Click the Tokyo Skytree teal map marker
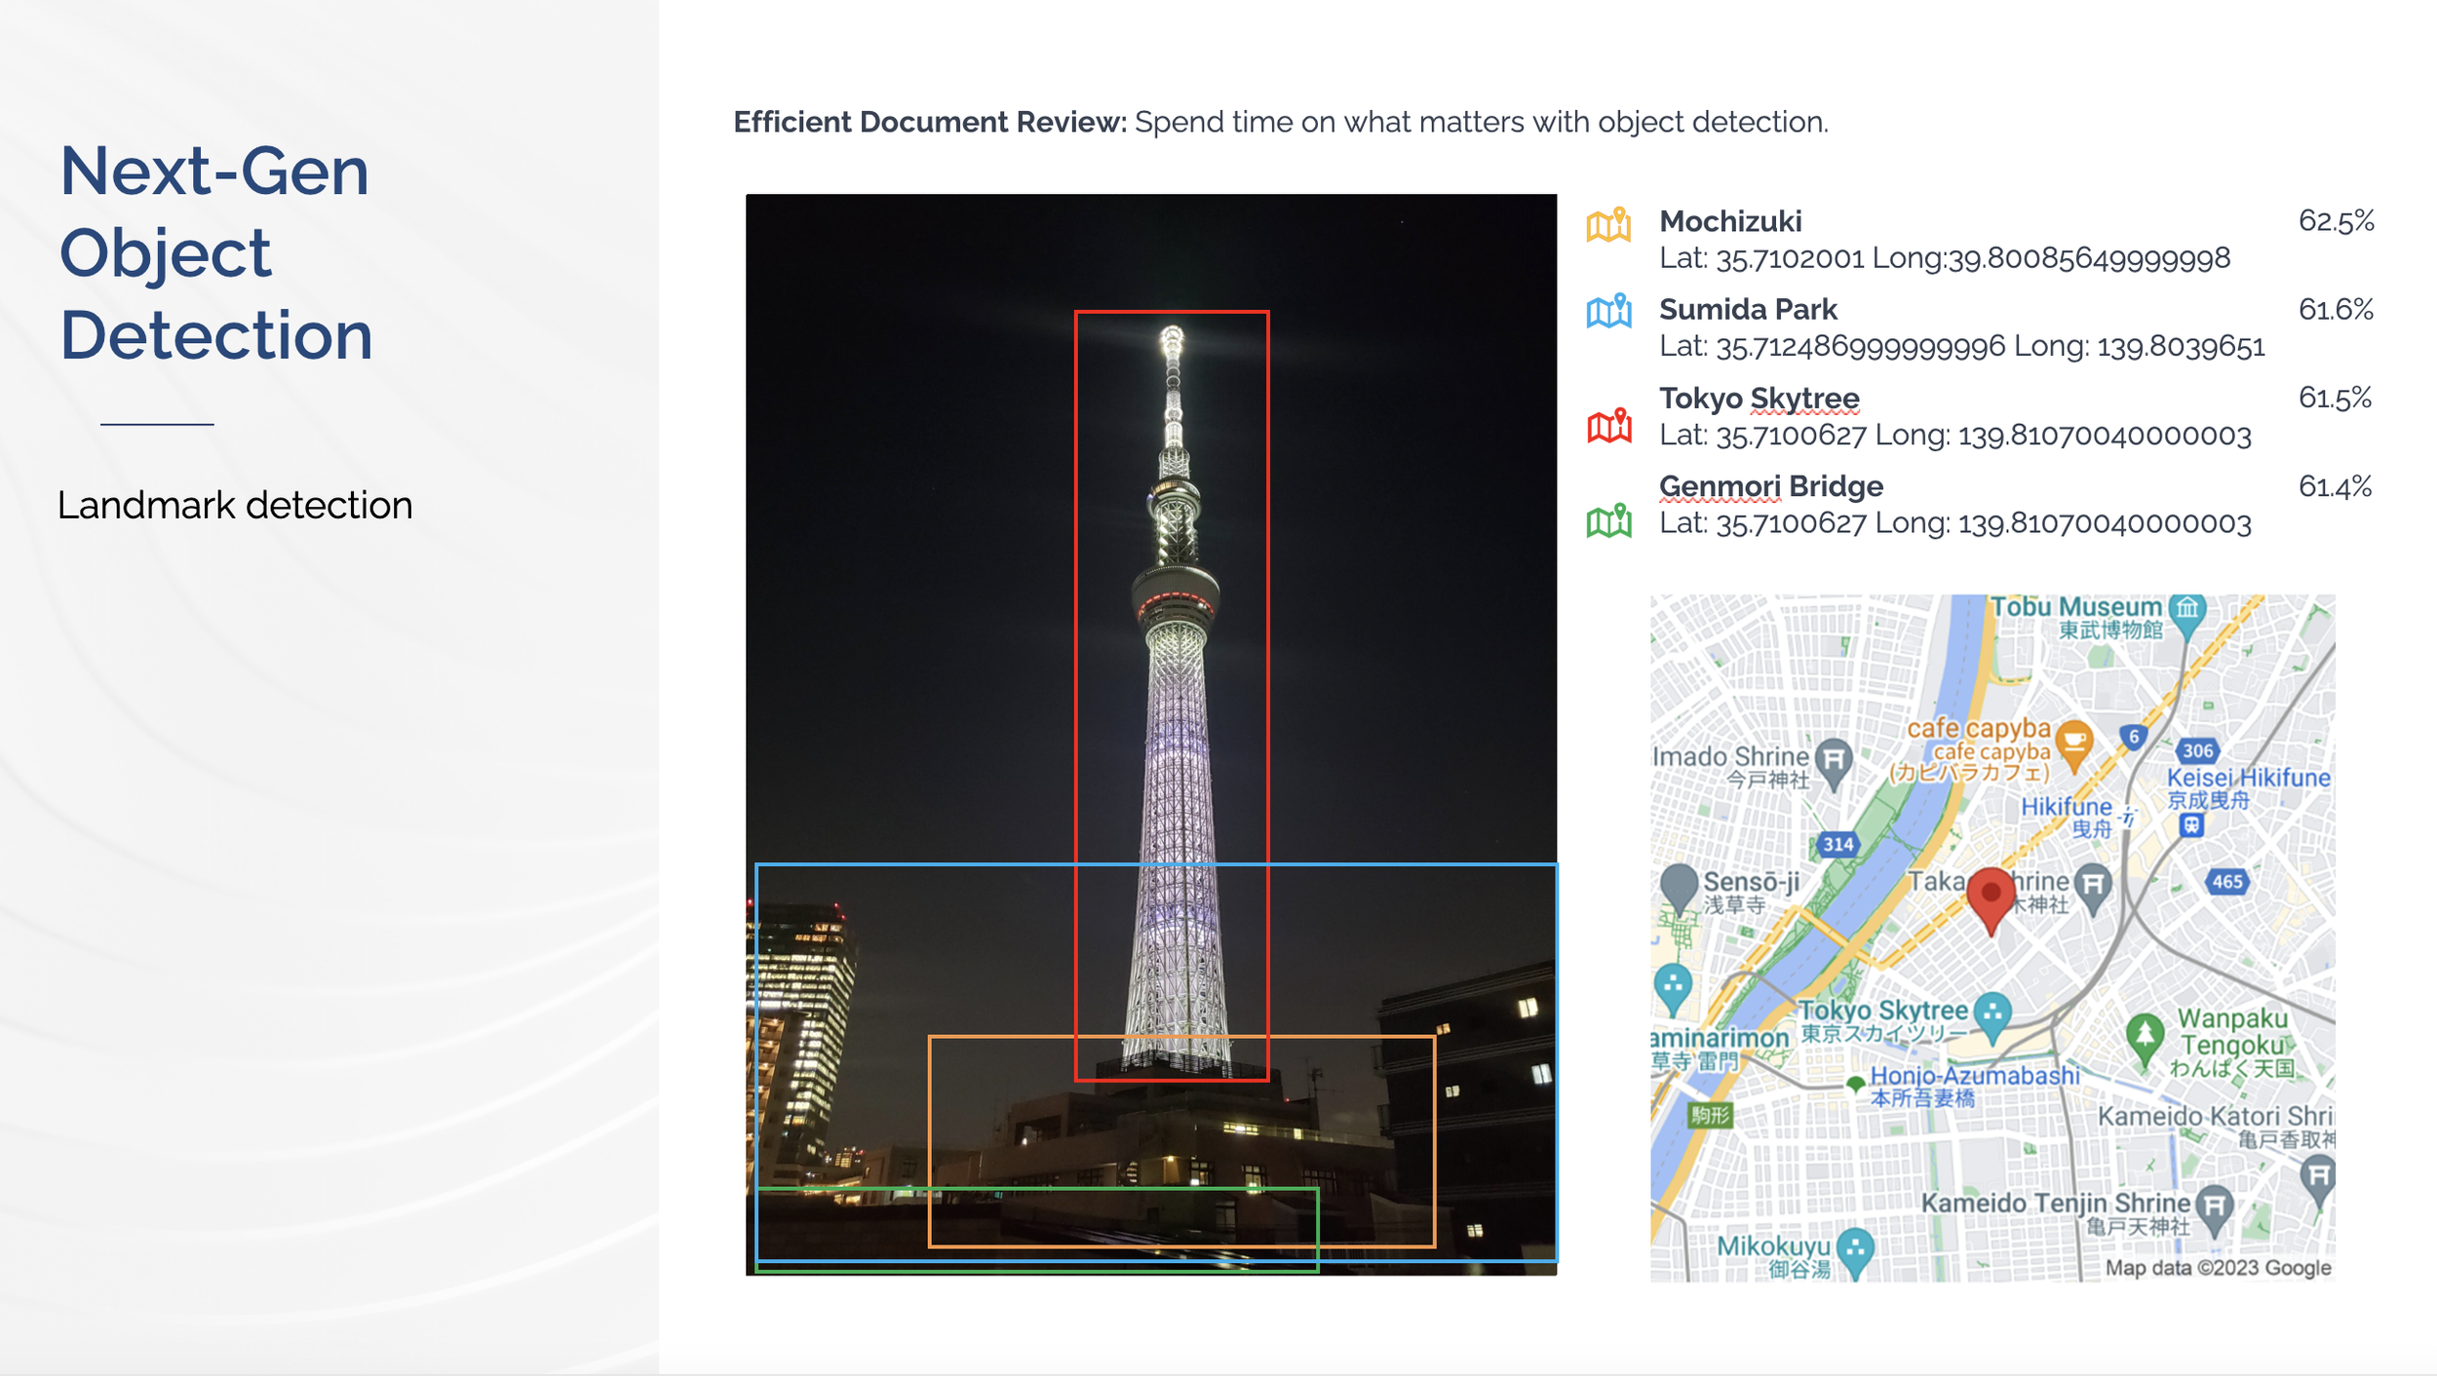Image resolution: width=2437 pixels, height=1376 pixels. click(x=1992, y=1014)
